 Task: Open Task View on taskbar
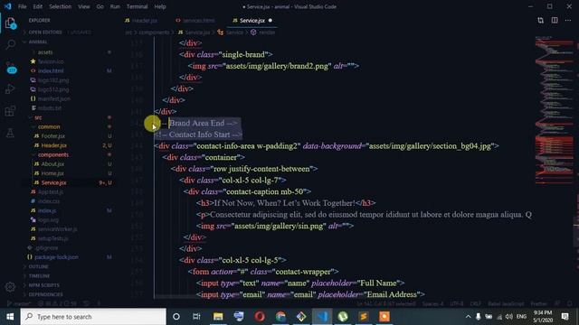[196, 317]
